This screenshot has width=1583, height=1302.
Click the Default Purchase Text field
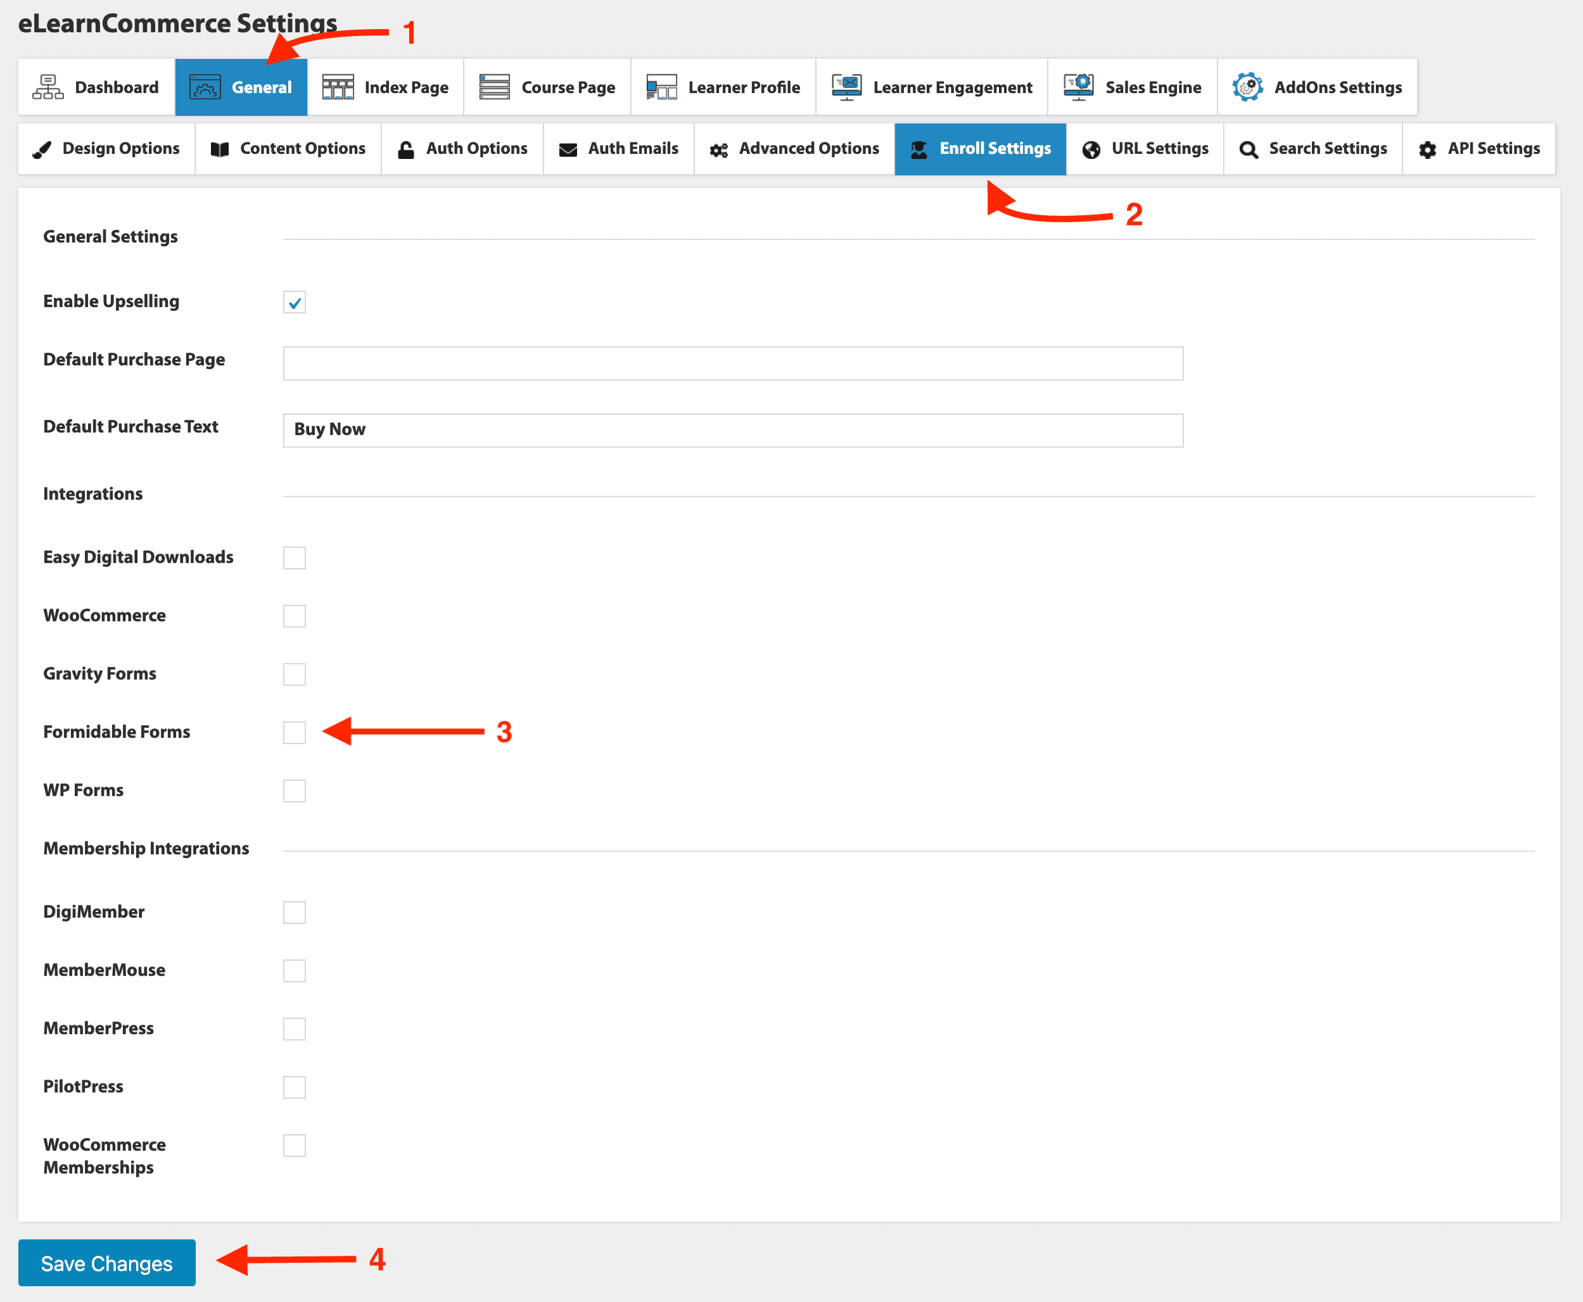[733, 431]
